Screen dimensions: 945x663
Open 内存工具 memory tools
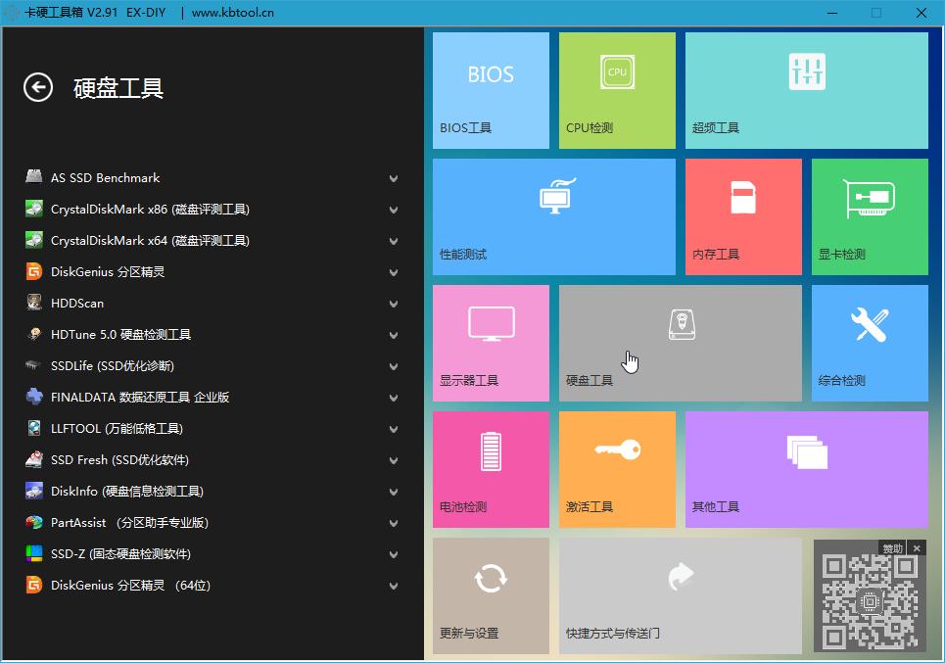742,216
